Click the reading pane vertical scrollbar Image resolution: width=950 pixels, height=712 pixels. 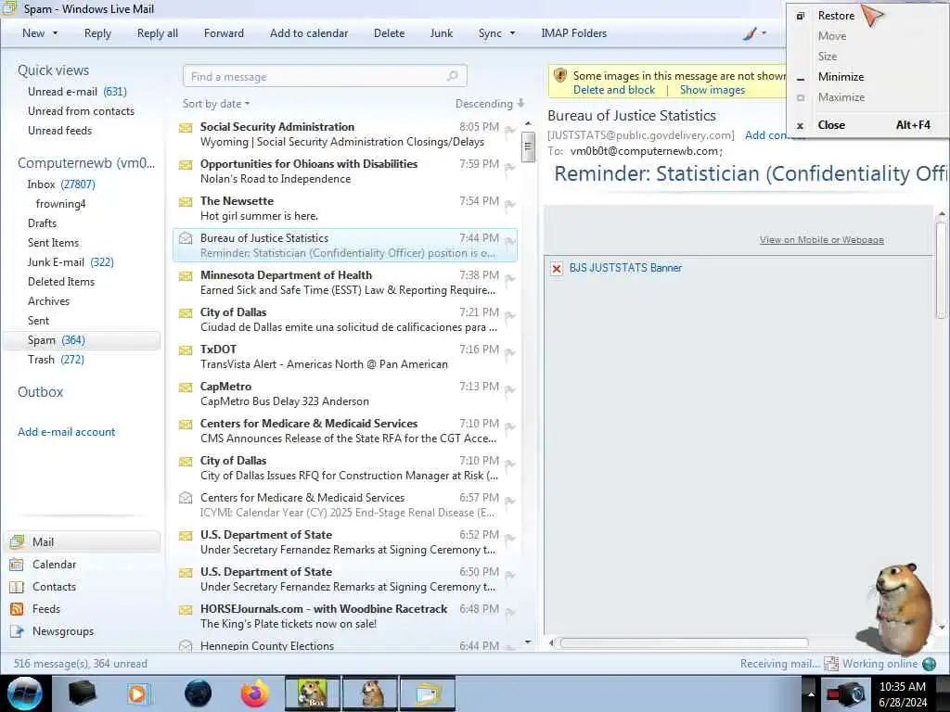pyautogui.click(x=941, y=270)
